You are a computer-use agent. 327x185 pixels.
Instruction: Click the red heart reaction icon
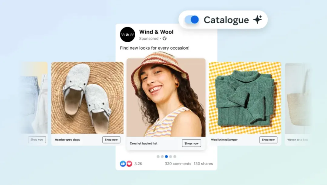[x=129, y=164]
